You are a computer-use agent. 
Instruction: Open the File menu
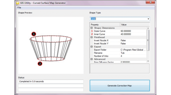(19, 7)
